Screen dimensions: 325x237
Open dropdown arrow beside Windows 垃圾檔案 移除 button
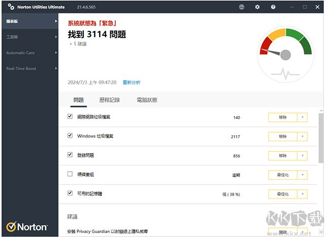tap(302, 136)
